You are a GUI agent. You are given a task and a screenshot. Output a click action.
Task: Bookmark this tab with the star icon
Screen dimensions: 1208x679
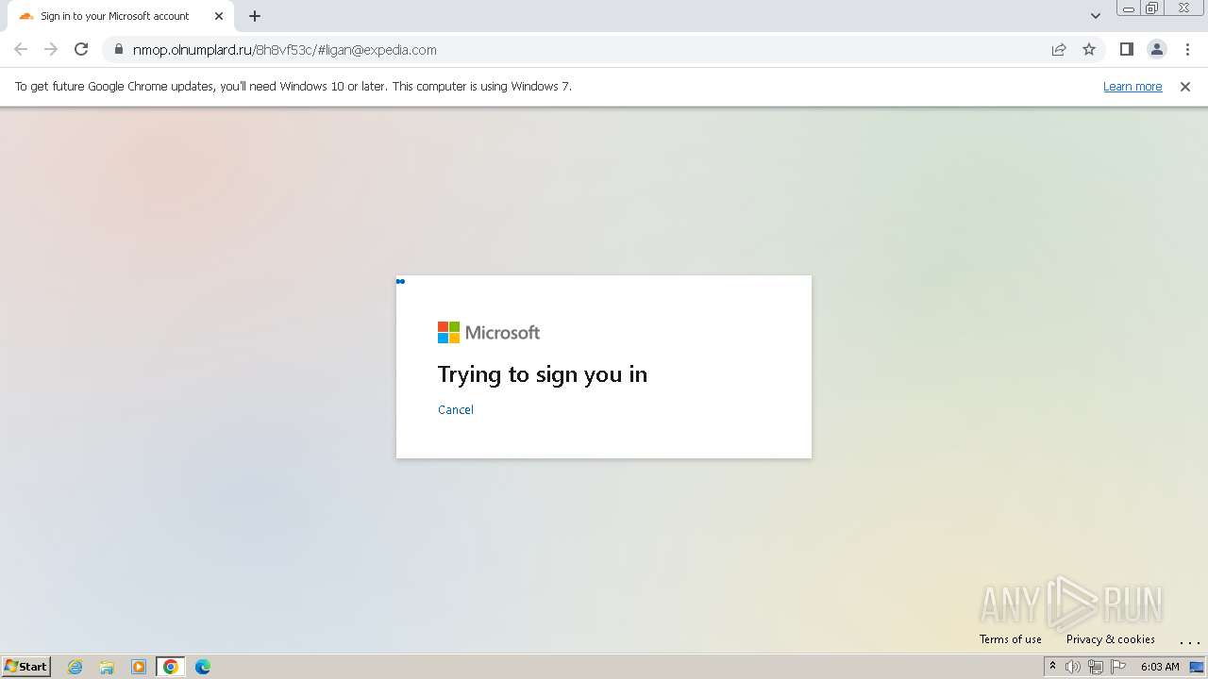[1089, 49]
